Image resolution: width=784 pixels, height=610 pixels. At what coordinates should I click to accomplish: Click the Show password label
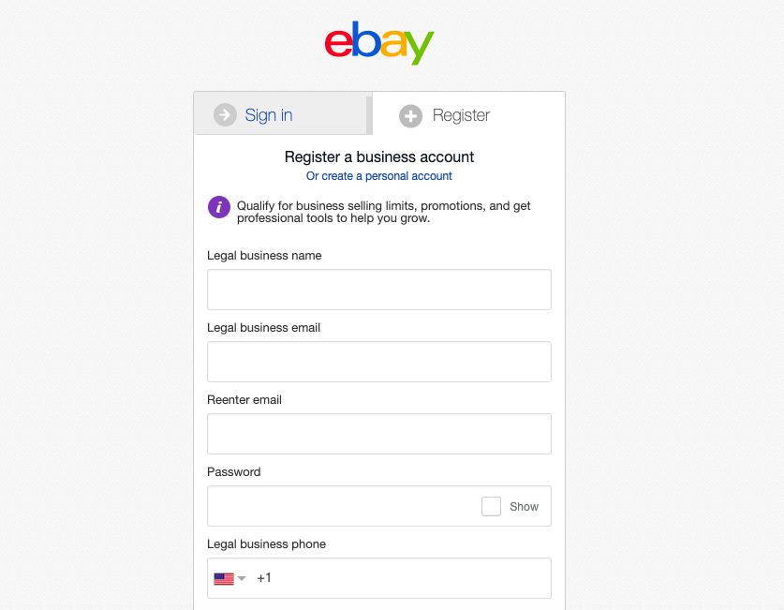(524, 507)
